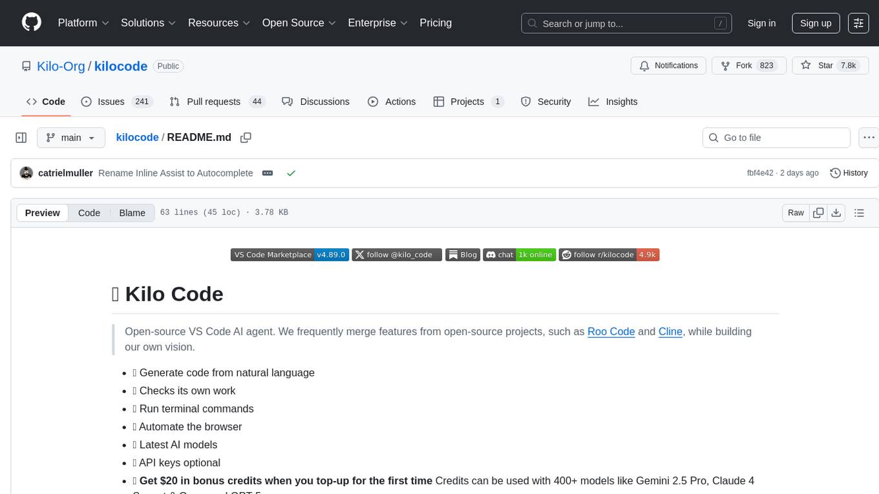Open catrielmuller author link

pyautogui.click(x=66, y=173)
